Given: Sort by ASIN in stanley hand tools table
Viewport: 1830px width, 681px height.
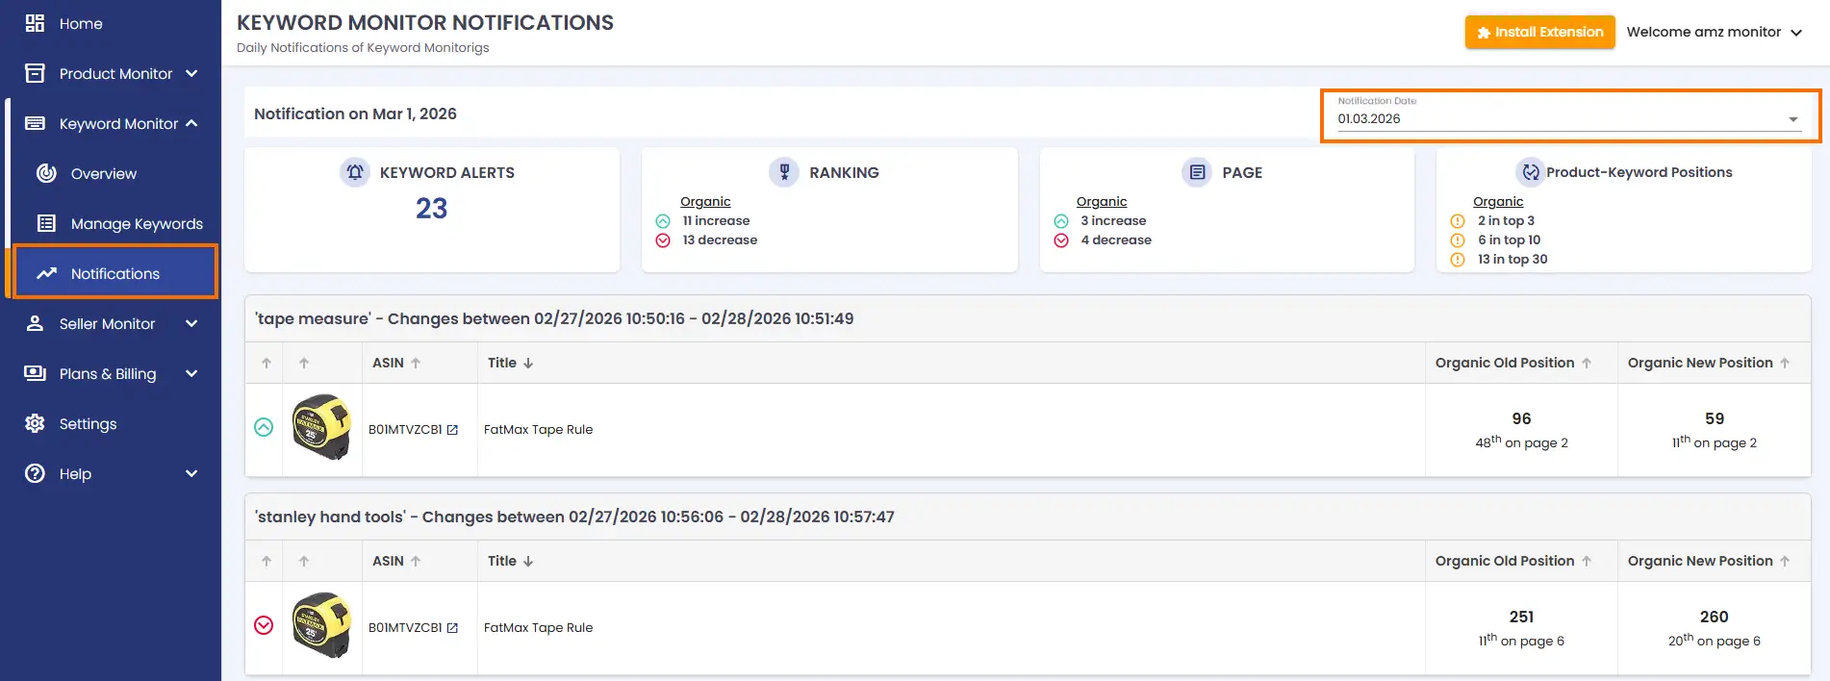Looking at the screenshot, I should click(x=396, y=561).
